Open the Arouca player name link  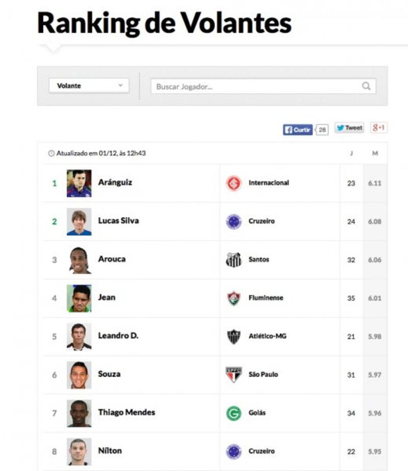click(x=112, y=259)
